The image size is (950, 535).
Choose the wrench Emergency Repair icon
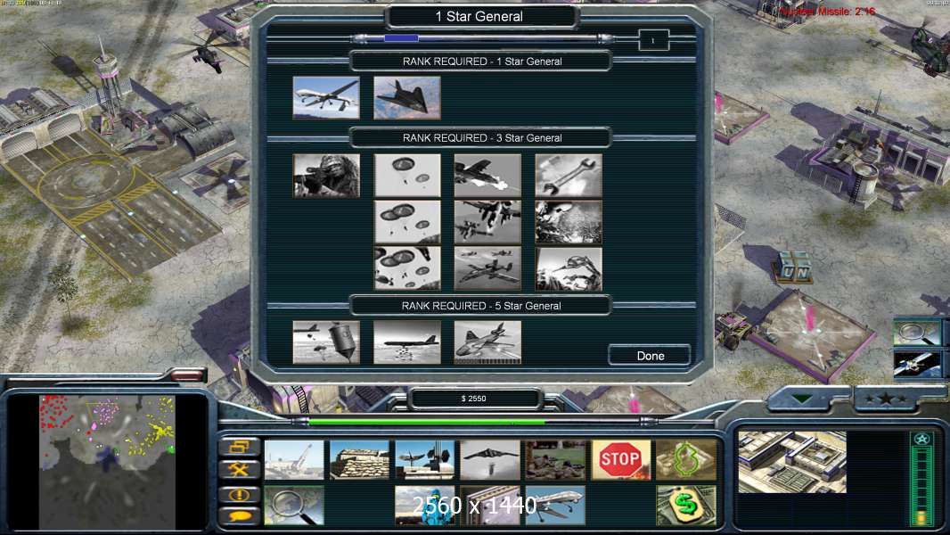pos(569,176)
